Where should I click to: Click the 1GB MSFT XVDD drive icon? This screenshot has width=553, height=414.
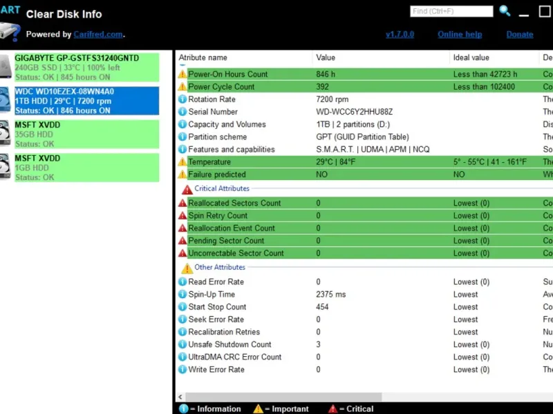pos(5,166)
